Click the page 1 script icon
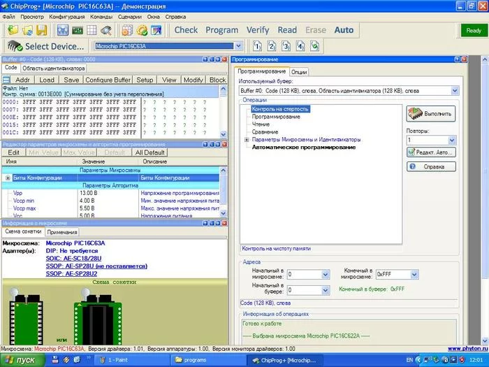Screen dimensions: 489x367 click(257, 46)
